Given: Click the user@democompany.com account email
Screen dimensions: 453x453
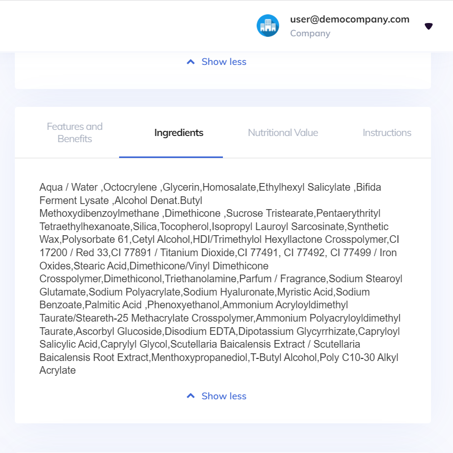Looking at the screenshot, I should 350,19.
